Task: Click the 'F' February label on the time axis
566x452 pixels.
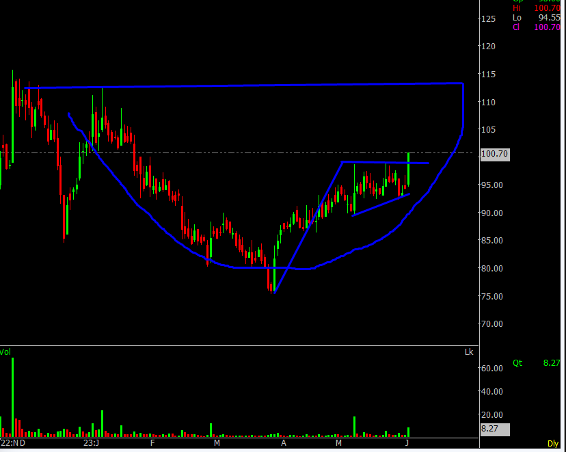Action: click(x=152, y=443)
